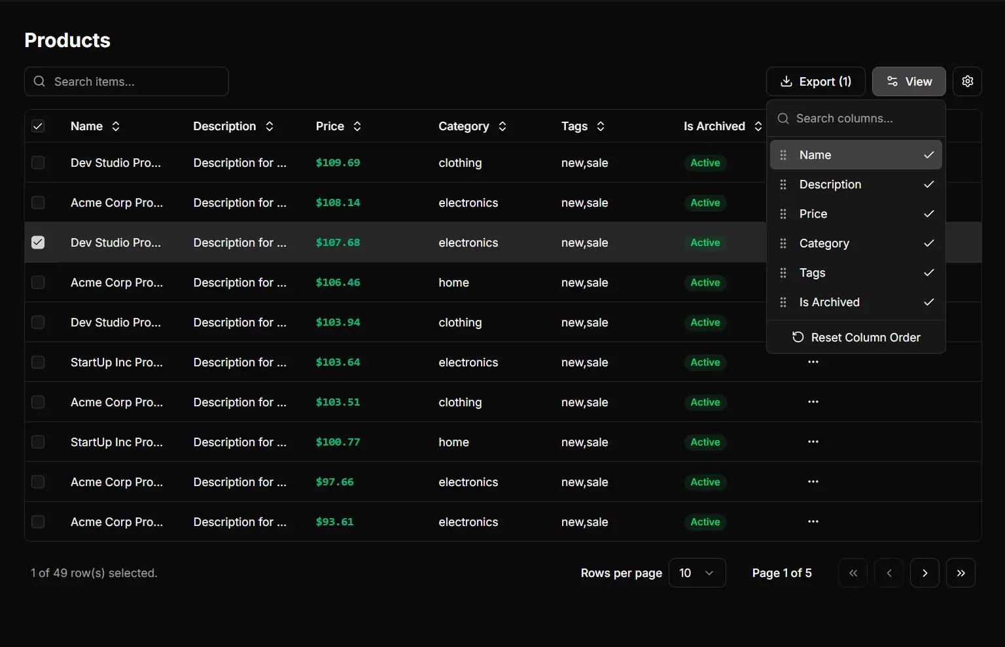Check the first Acme Corp row checkbox

38,202
